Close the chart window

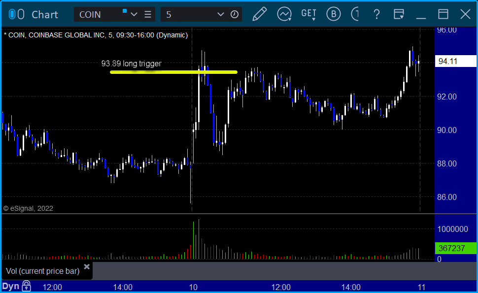(465, 14)
